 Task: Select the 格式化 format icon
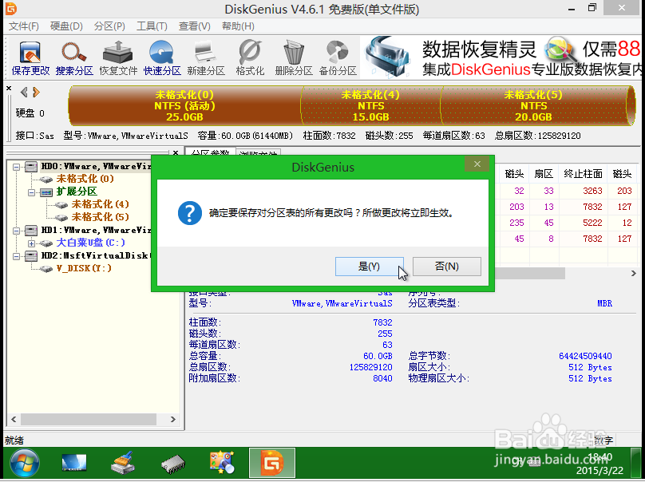(x=250, y=58)
